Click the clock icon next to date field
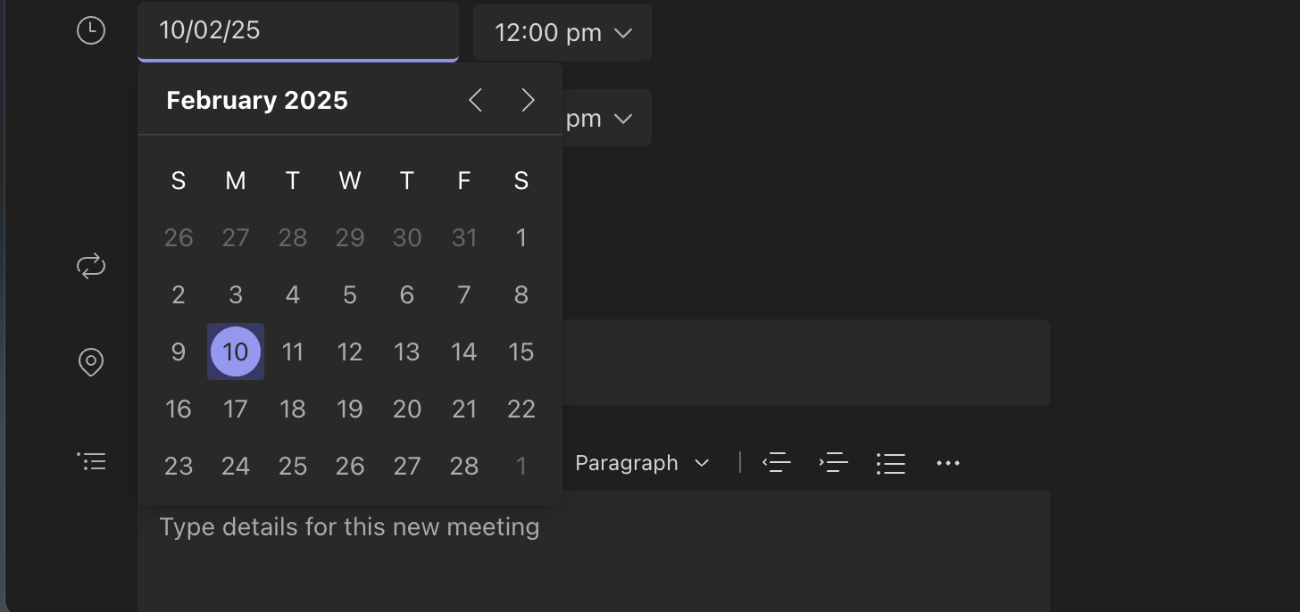The width and height of the screenshot is (1300, 612). coord(90,29)
